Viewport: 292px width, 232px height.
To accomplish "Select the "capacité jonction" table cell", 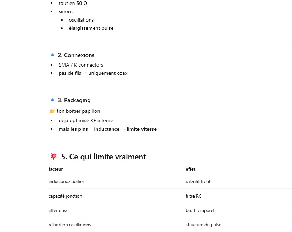I will (65, 196).
